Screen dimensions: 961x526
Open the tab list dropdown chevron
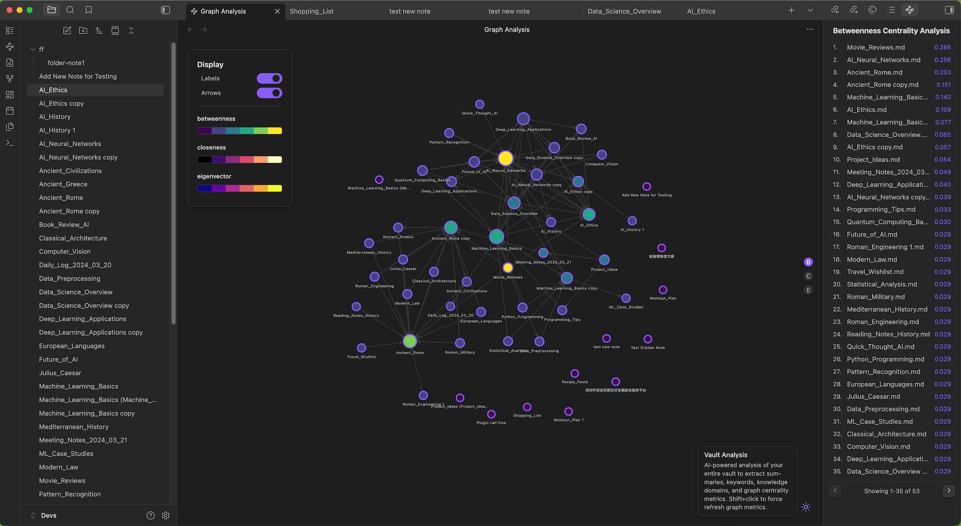[x=809, y=10]
